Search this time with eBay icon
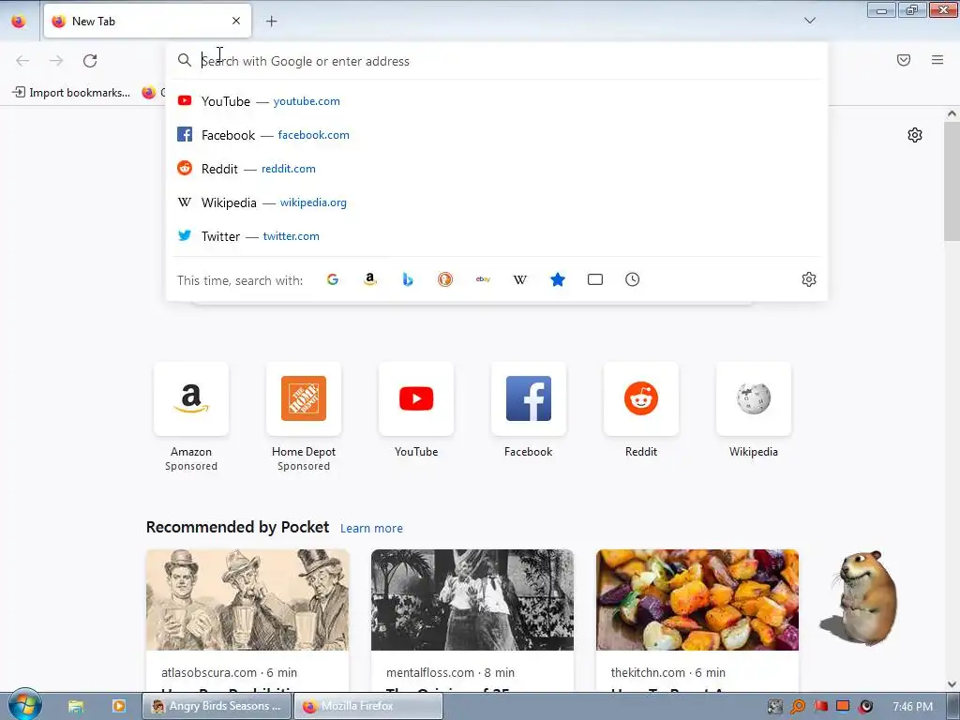Image resolution: width=960 pixels, height=720 pixels. pos(483,279)
